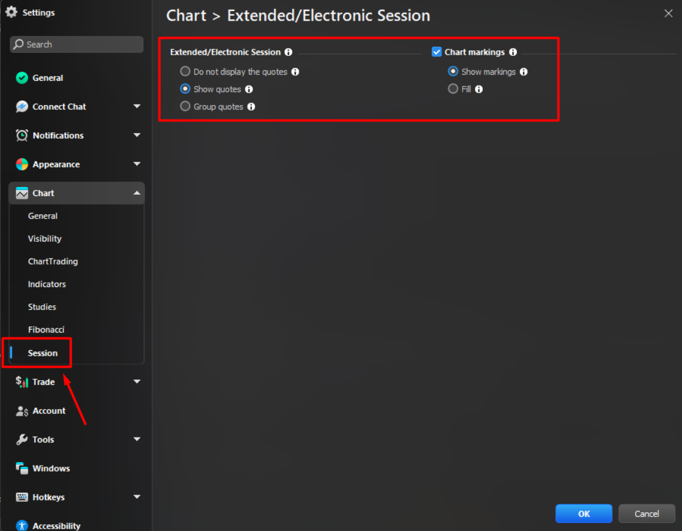
Task: Click the Hotkeys keyboard icon
Action: coord(22,497)
